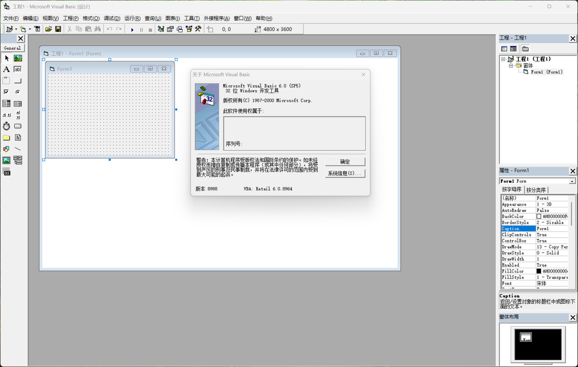Select the ListBox control tool
This screenshot has width=578, height=367.
tap(18, 104)
